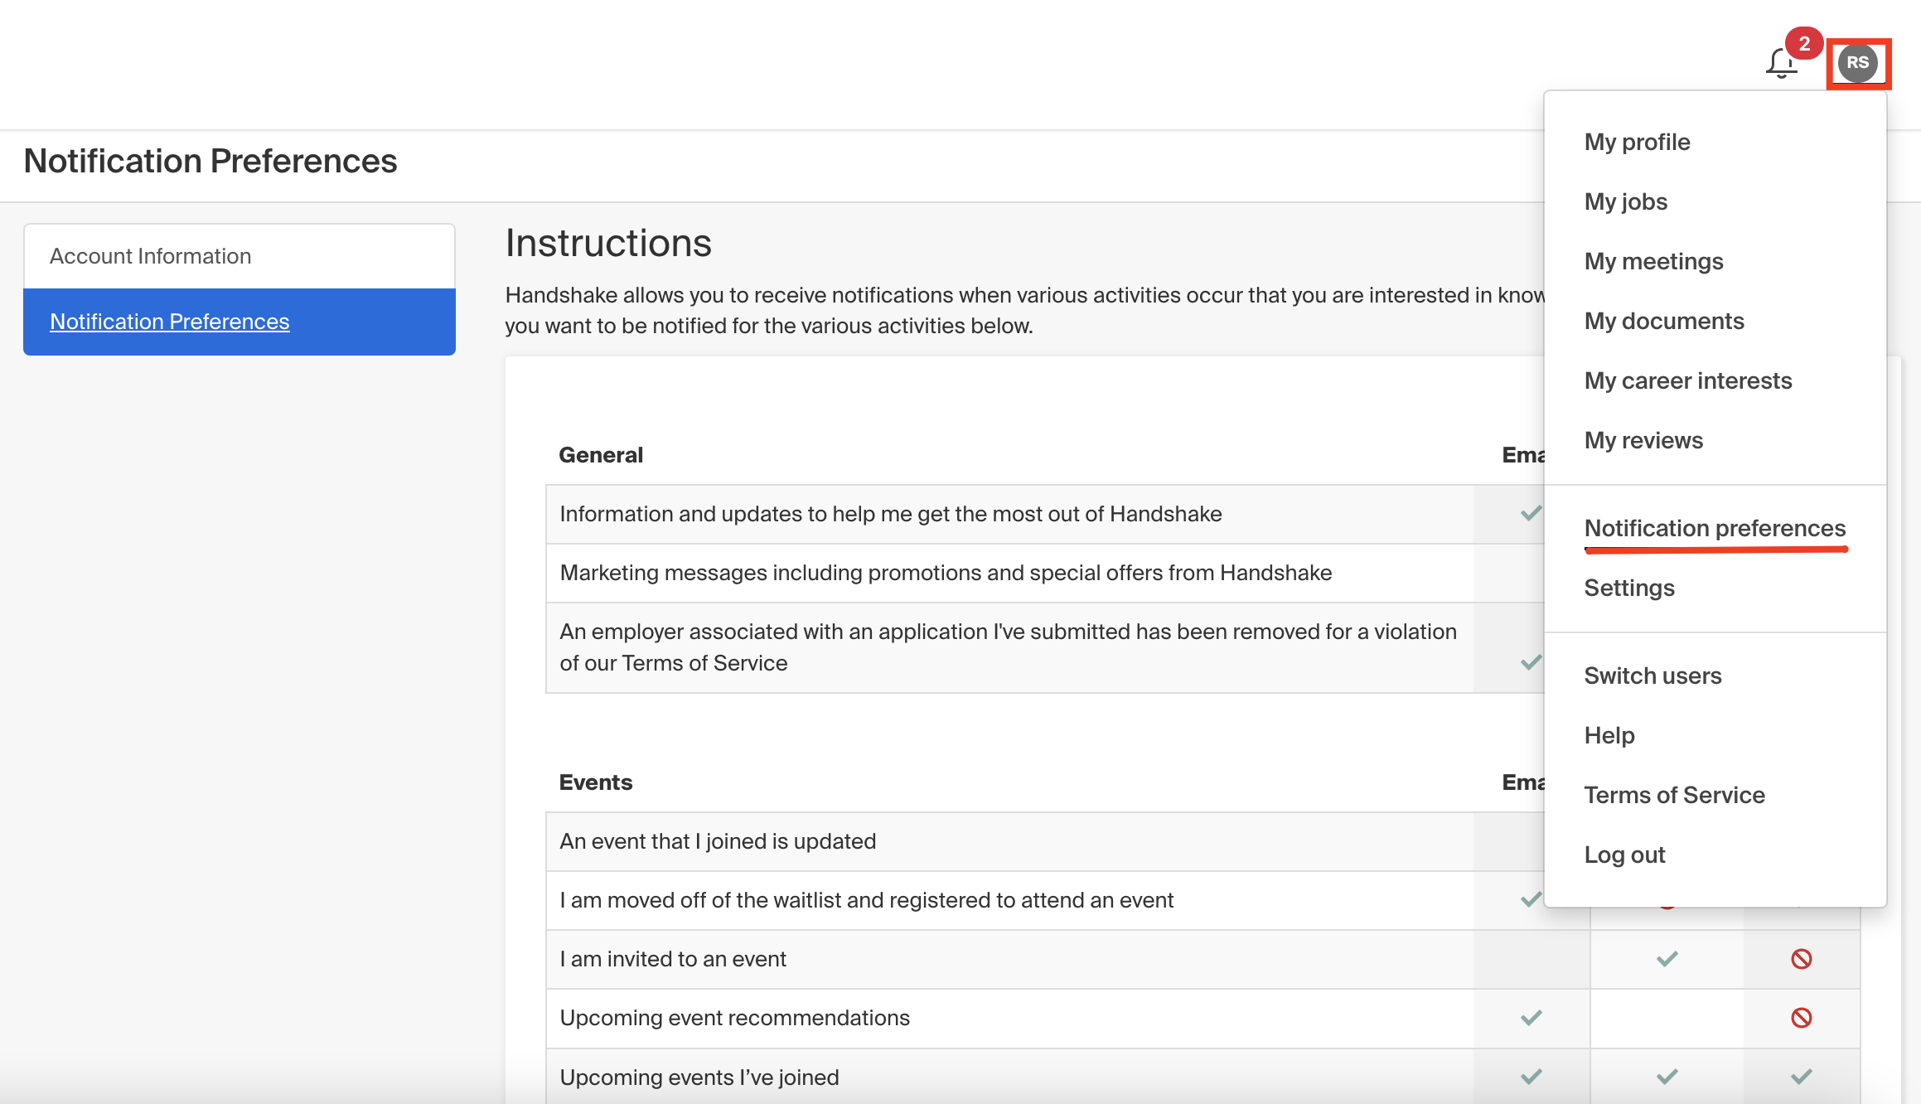This screenshot has height=1104, width=1921.
Task: Open the Terms of Service link
Action: click(x=1675, y=794)
